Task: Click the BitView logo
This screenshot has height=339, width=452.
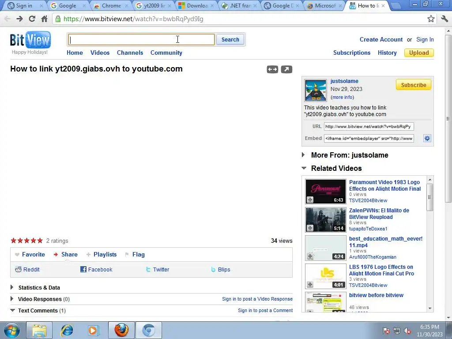Action: pos(30,40)
